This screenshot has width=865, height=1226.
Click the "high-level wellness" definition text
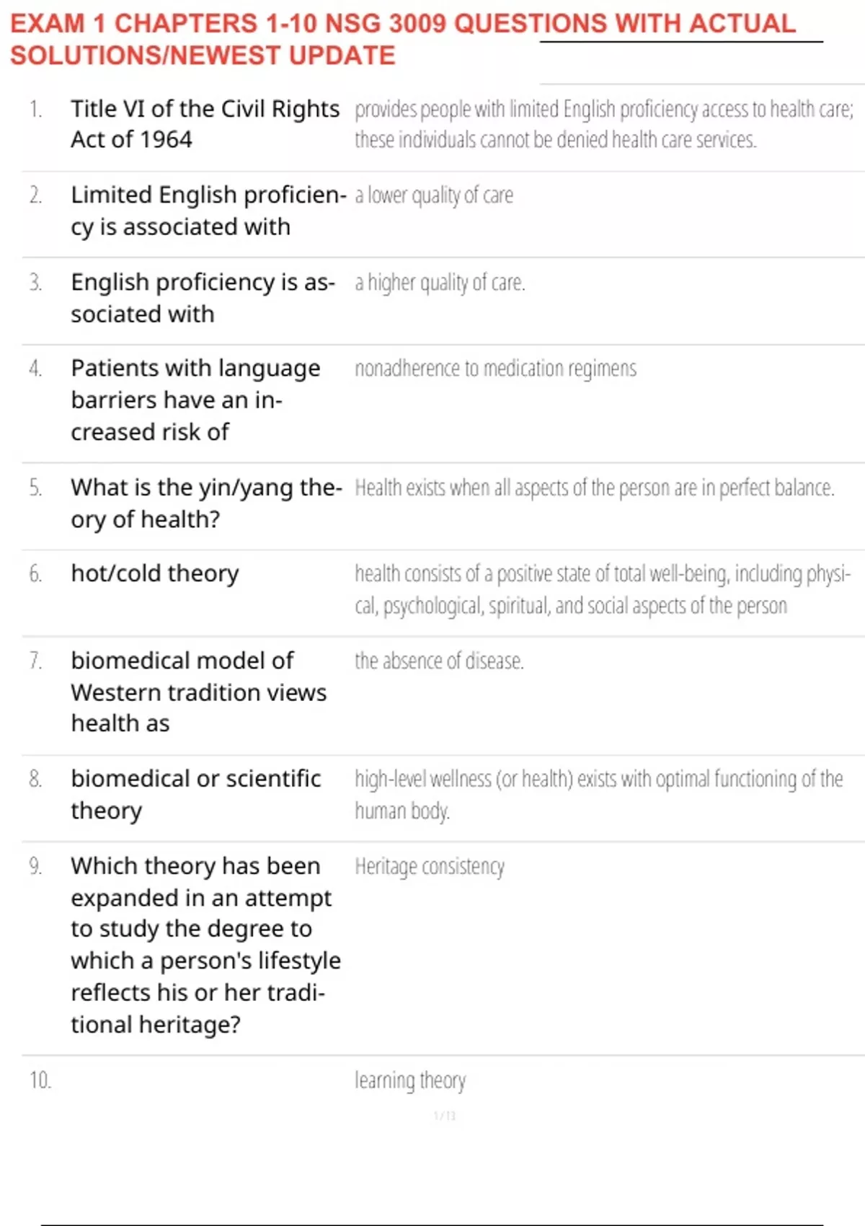598,794
